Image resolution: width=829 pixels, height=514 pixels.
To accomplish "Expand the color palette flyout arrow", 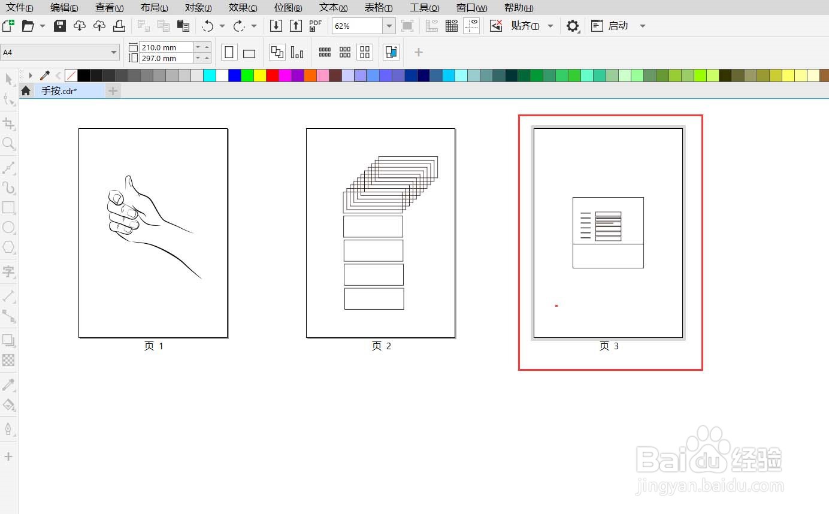I will tap(31, 75).
